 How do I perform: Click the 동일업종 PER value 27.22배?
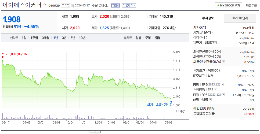click(248, 109)
